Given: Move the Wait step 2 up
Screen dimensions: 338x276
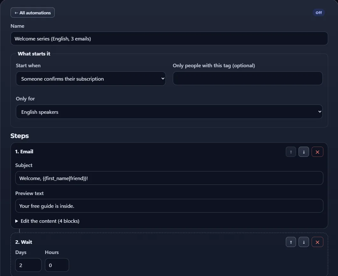Looking at the screenshot, I should coord(291,242).
